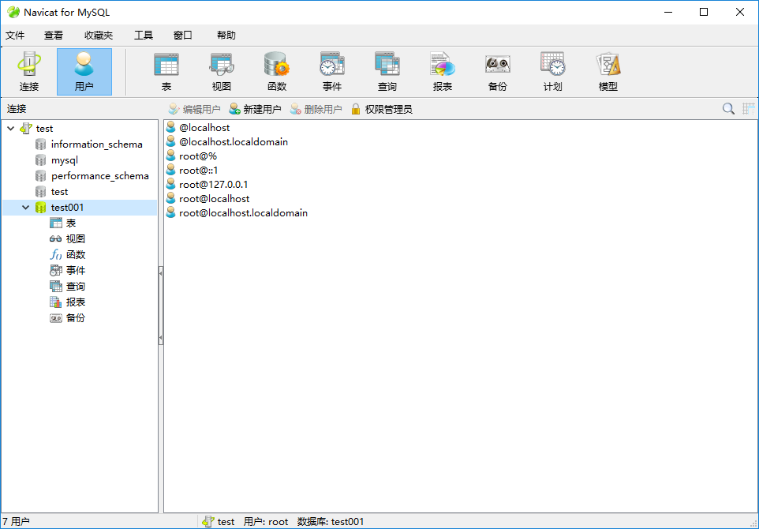Open the 备份 backup toolbar button
759x529 pixels.
coord(498,72)
